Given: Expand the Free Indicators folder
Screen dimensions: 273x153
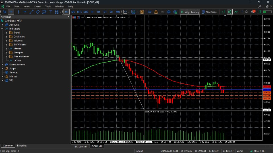Looking at the screenshot, I should click(7, 56).
